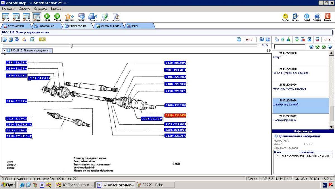The height and width of the screenshot is (189, 335).
Task: Go back with the Назад button
Action: [x=47, y=17]
